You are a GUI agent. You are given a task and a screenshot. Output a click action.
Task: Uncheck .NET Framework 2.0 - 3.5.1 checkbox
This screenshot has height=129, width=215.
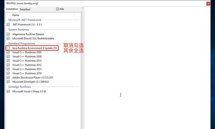click(x=8, y=25)
